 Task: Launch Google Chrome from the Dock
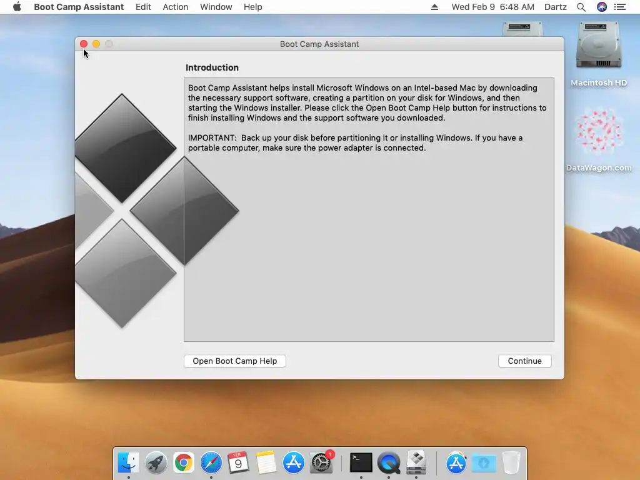[184, 462]
